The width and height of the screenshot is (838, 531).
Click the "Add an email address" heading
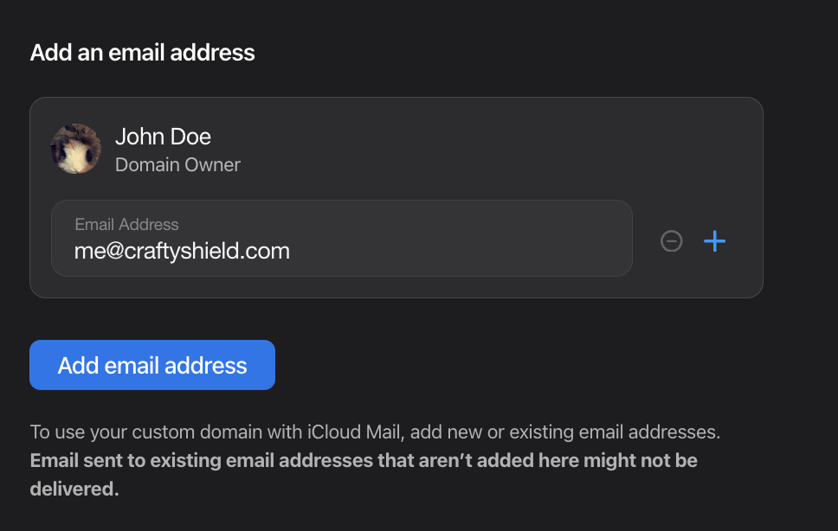(142, 53)
